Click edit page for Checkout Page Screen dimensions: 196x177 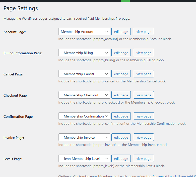(121, 95)
